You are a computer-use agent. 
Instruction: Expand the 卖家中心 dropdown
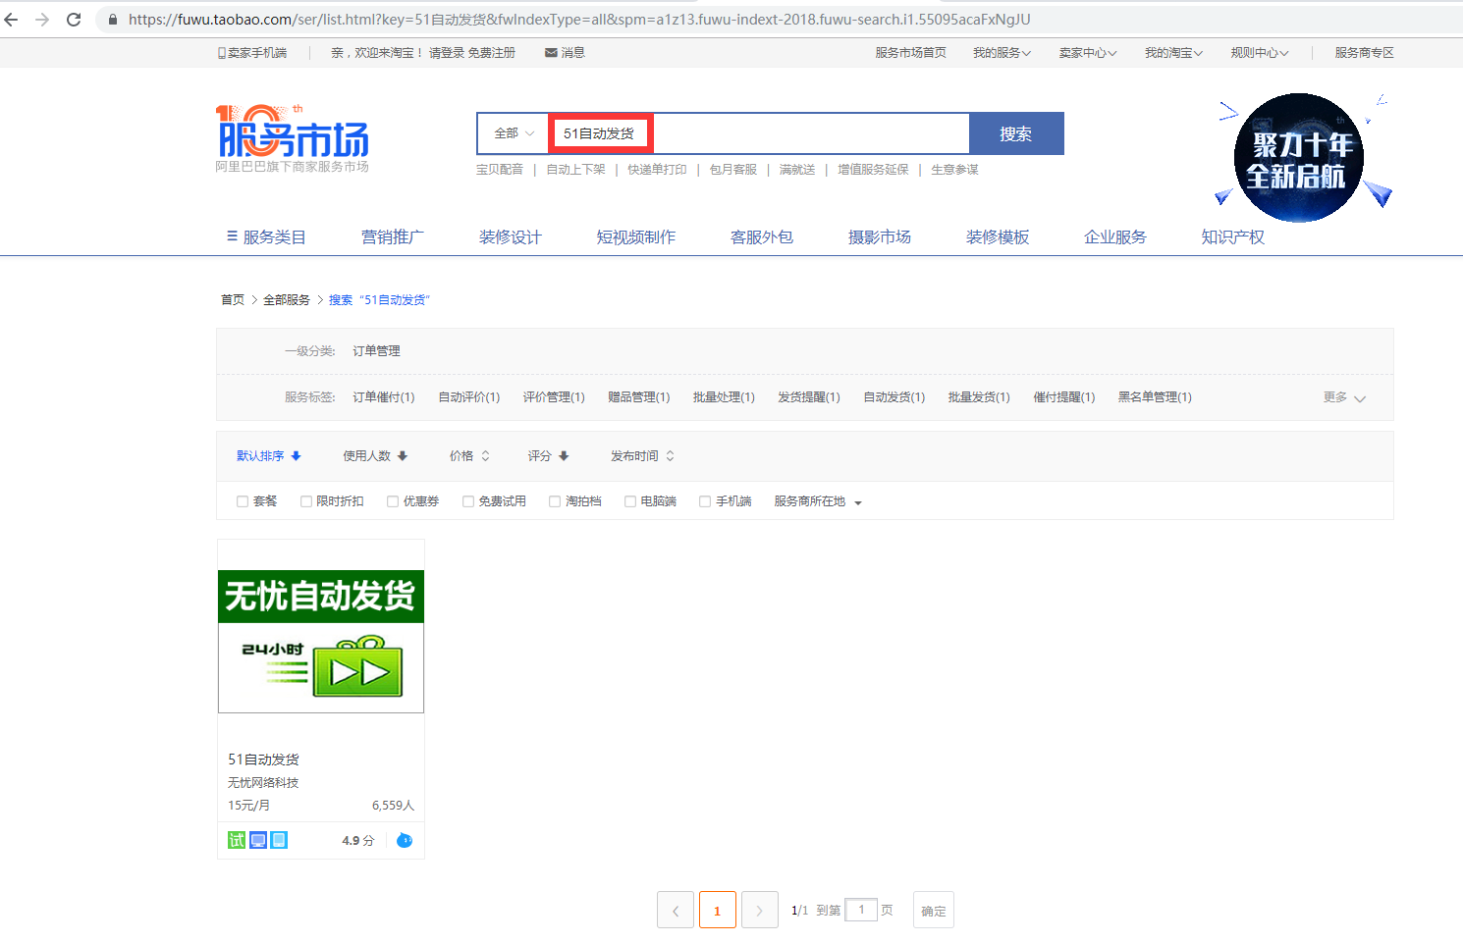pos(1088,53)
